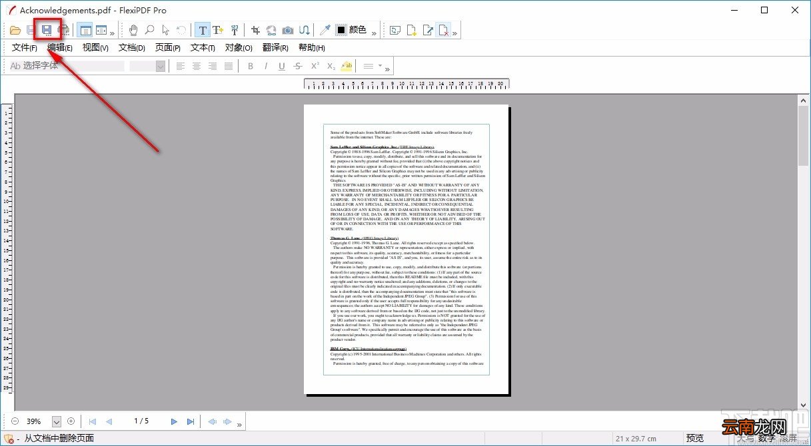Screen dimensions: 811x446
Task: Choose the add-text tool (T with plus)
Action: (218, 30)
